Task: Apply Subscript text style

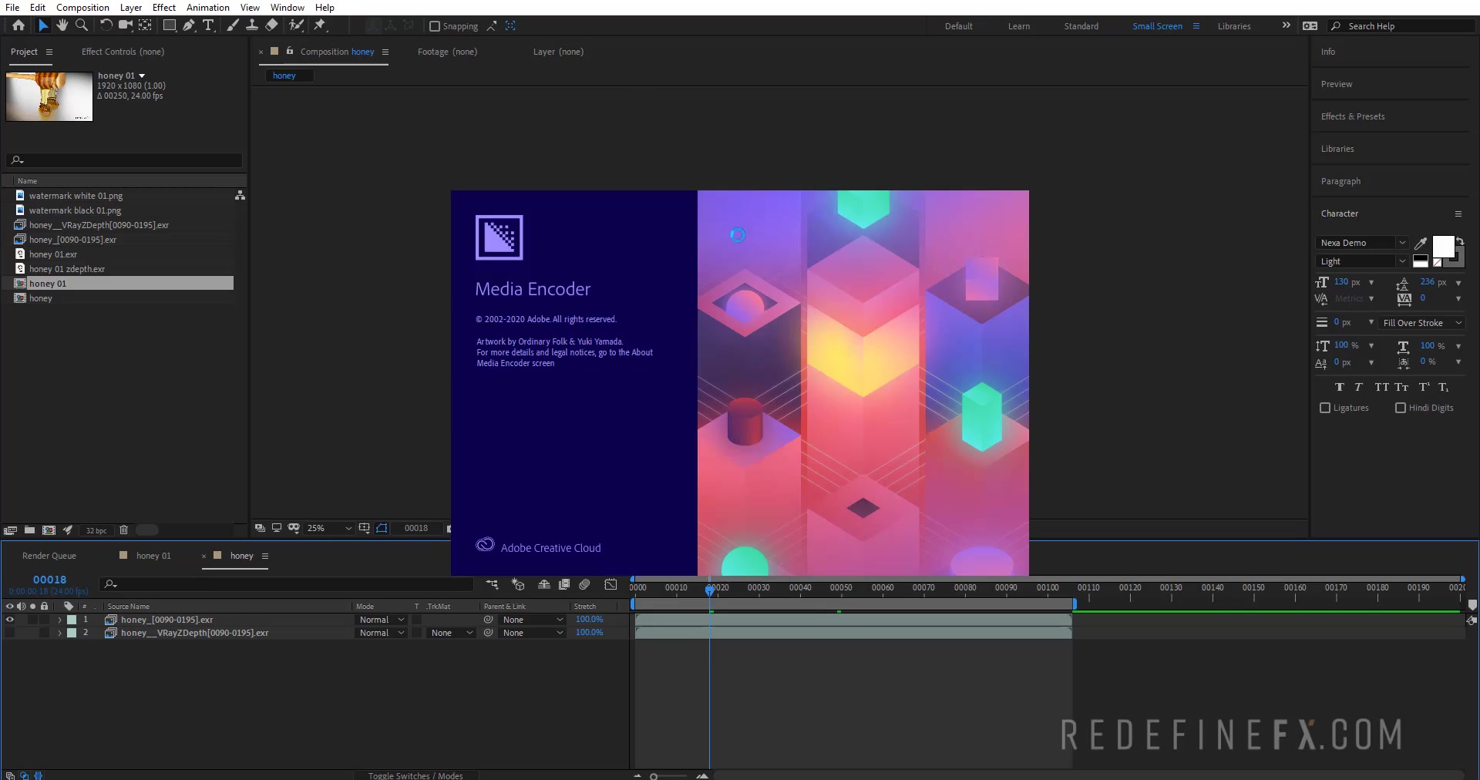Action: (x=1443, y=387)
